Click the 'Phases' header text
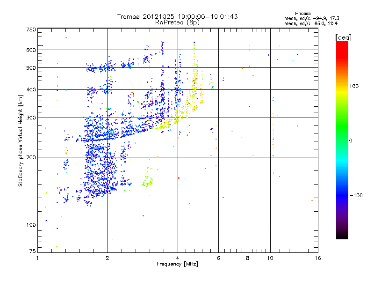374x281 pixels. (302, 14)
